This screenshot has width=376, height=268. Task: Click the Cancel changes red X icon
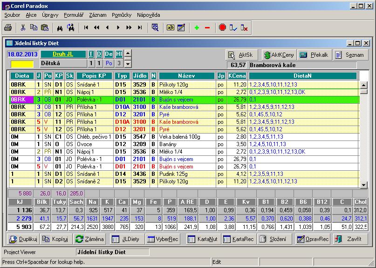coord(244,28)
